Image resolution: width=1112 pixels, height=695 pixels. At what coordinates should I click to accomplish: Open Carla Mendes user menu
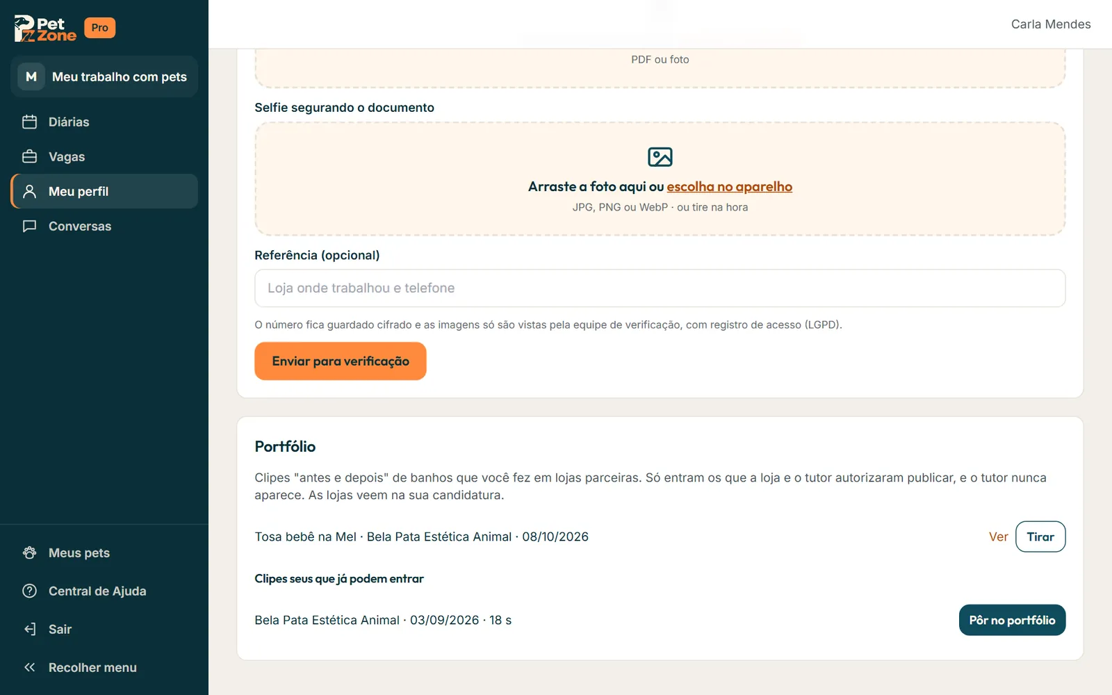[x=1051, y=24]
